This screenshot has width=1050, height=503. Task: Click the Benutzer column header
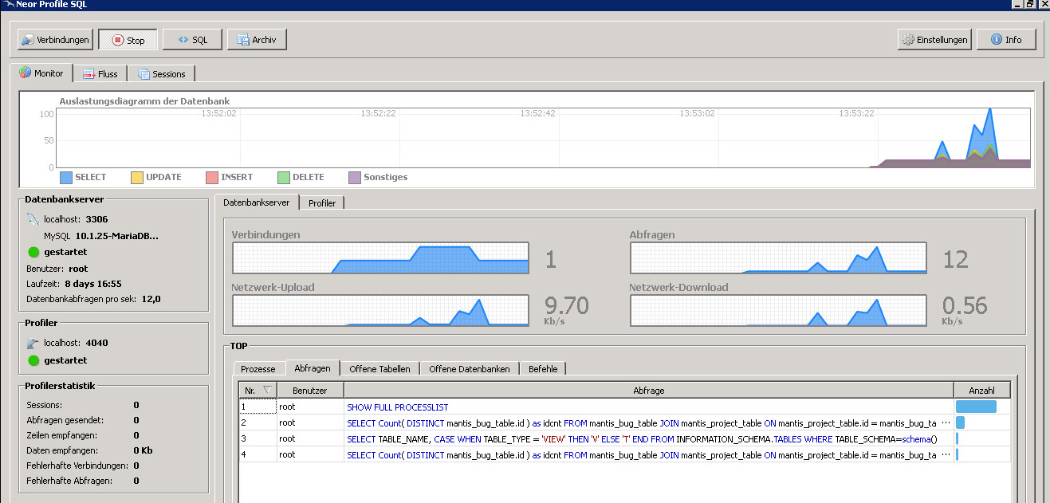coord(310,391)
